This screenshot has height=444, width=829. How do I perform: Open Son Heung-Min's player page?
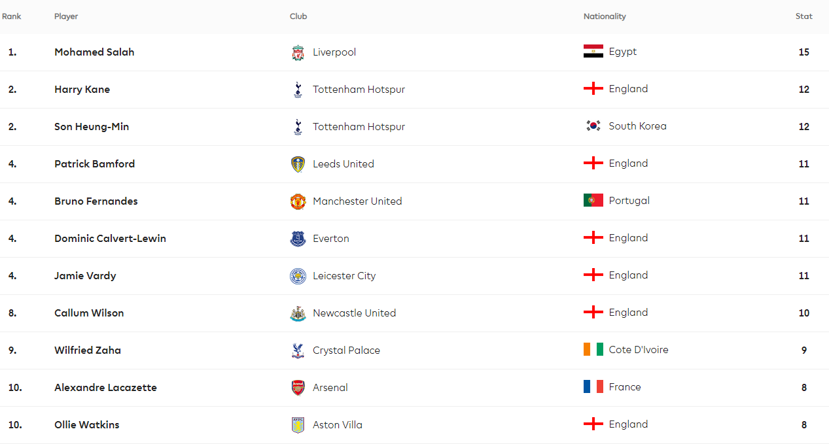pos(92,127)
